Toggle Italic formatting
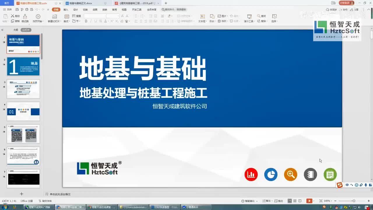This screenshot has height=210, width=373. coord(91,21)
